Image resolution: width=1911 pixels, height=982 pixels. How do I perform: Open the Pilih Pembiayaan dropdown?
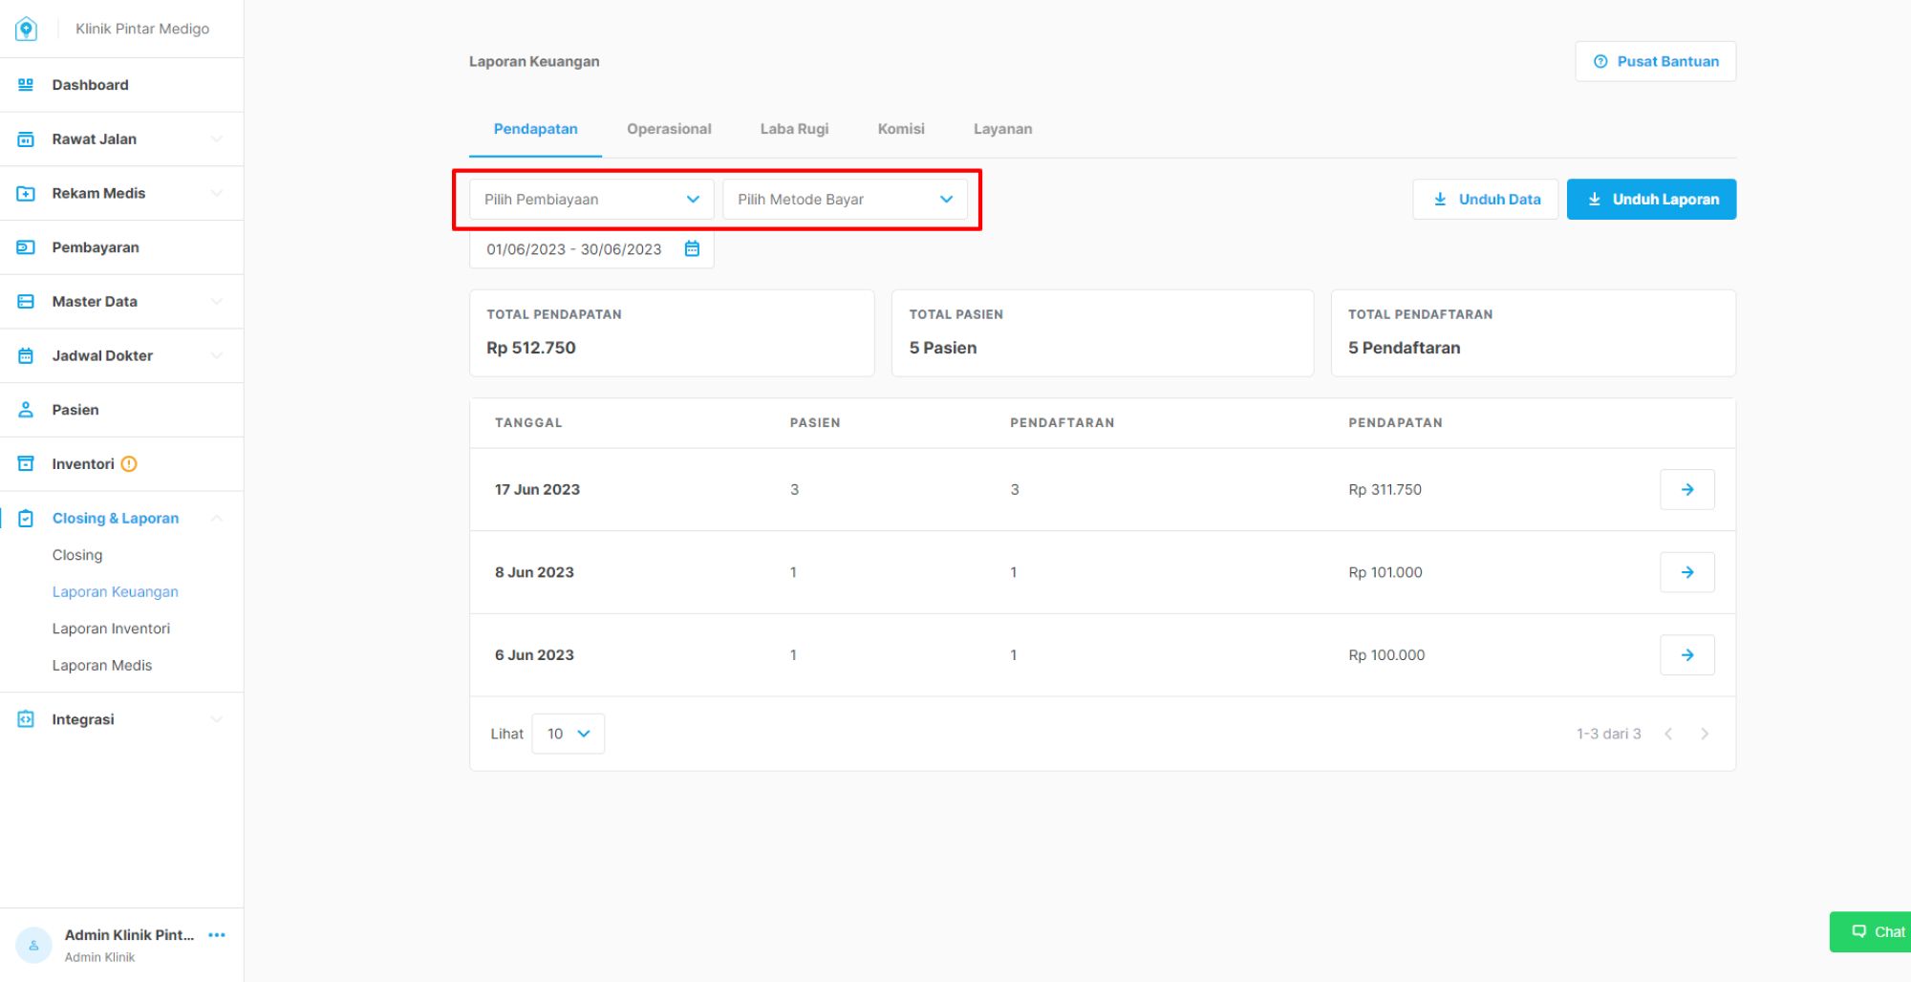click(x=591, y=200)
